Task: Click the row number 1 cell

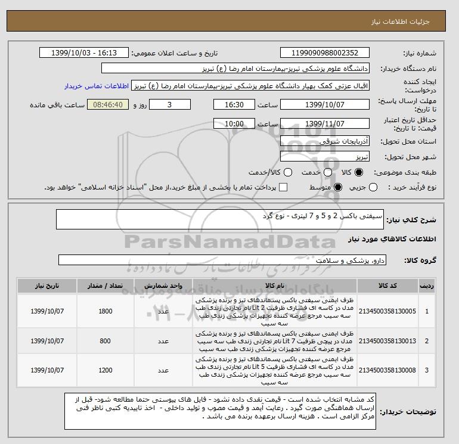Action: click(x=427, y=311)
